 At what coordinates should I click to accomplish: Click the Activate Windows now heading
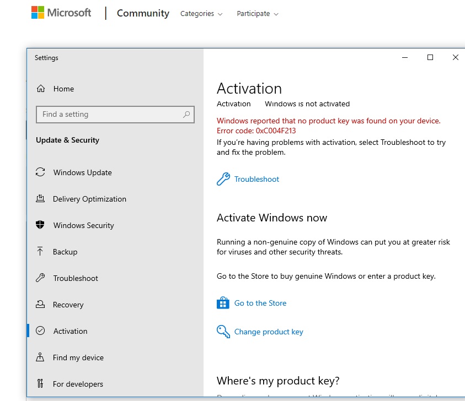pos(272,218)
